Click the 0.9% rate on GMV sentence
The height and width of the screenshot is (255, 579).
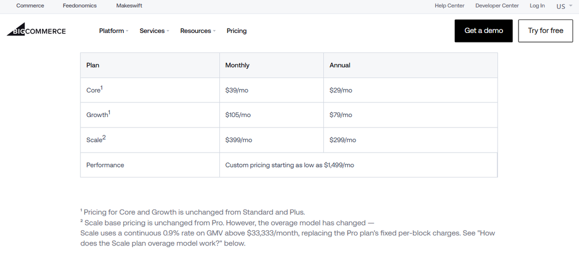(x=287, y=238)
